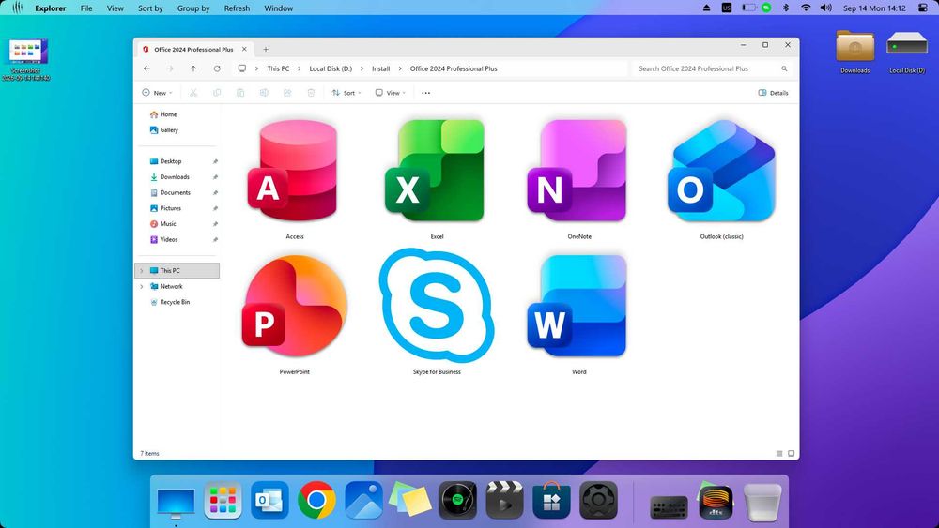
Task: Open the OneNote application icon
Action: [577, 172]
